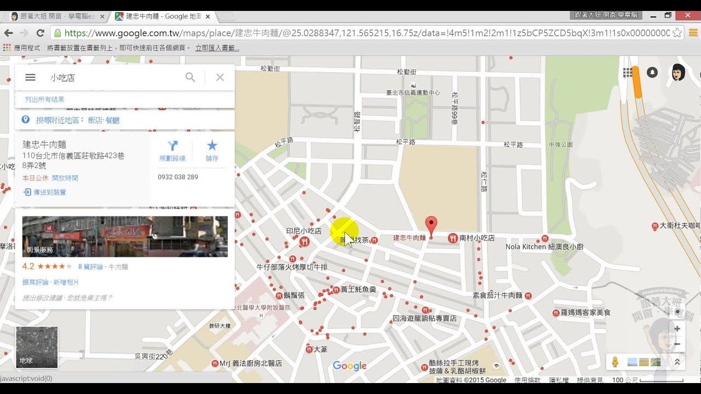Click the show my location button
The width and height of the screenshot is (701, 394).
pos(677,312)
